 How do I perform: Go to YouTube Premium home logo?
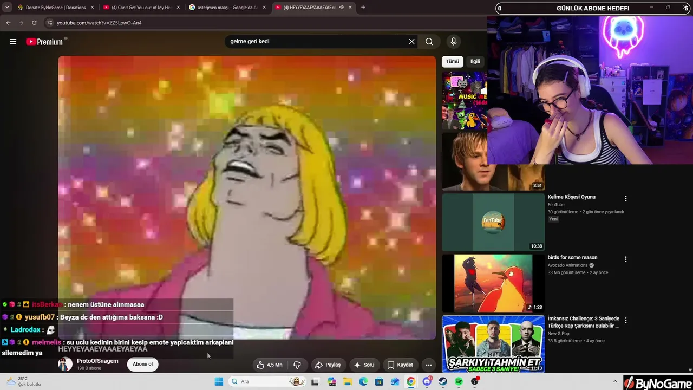44,42
